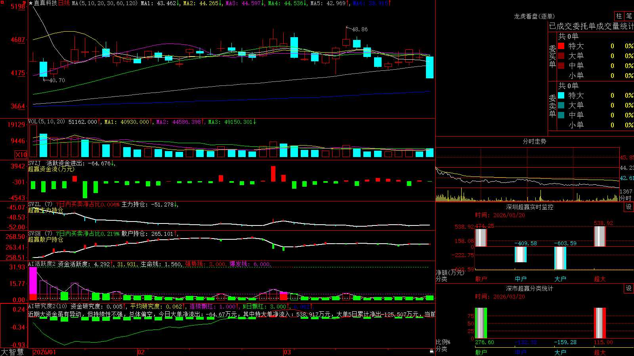Click the dark red 大单 buy-order swatch
This screenshot has height=356, width=634.
point(561,56)
